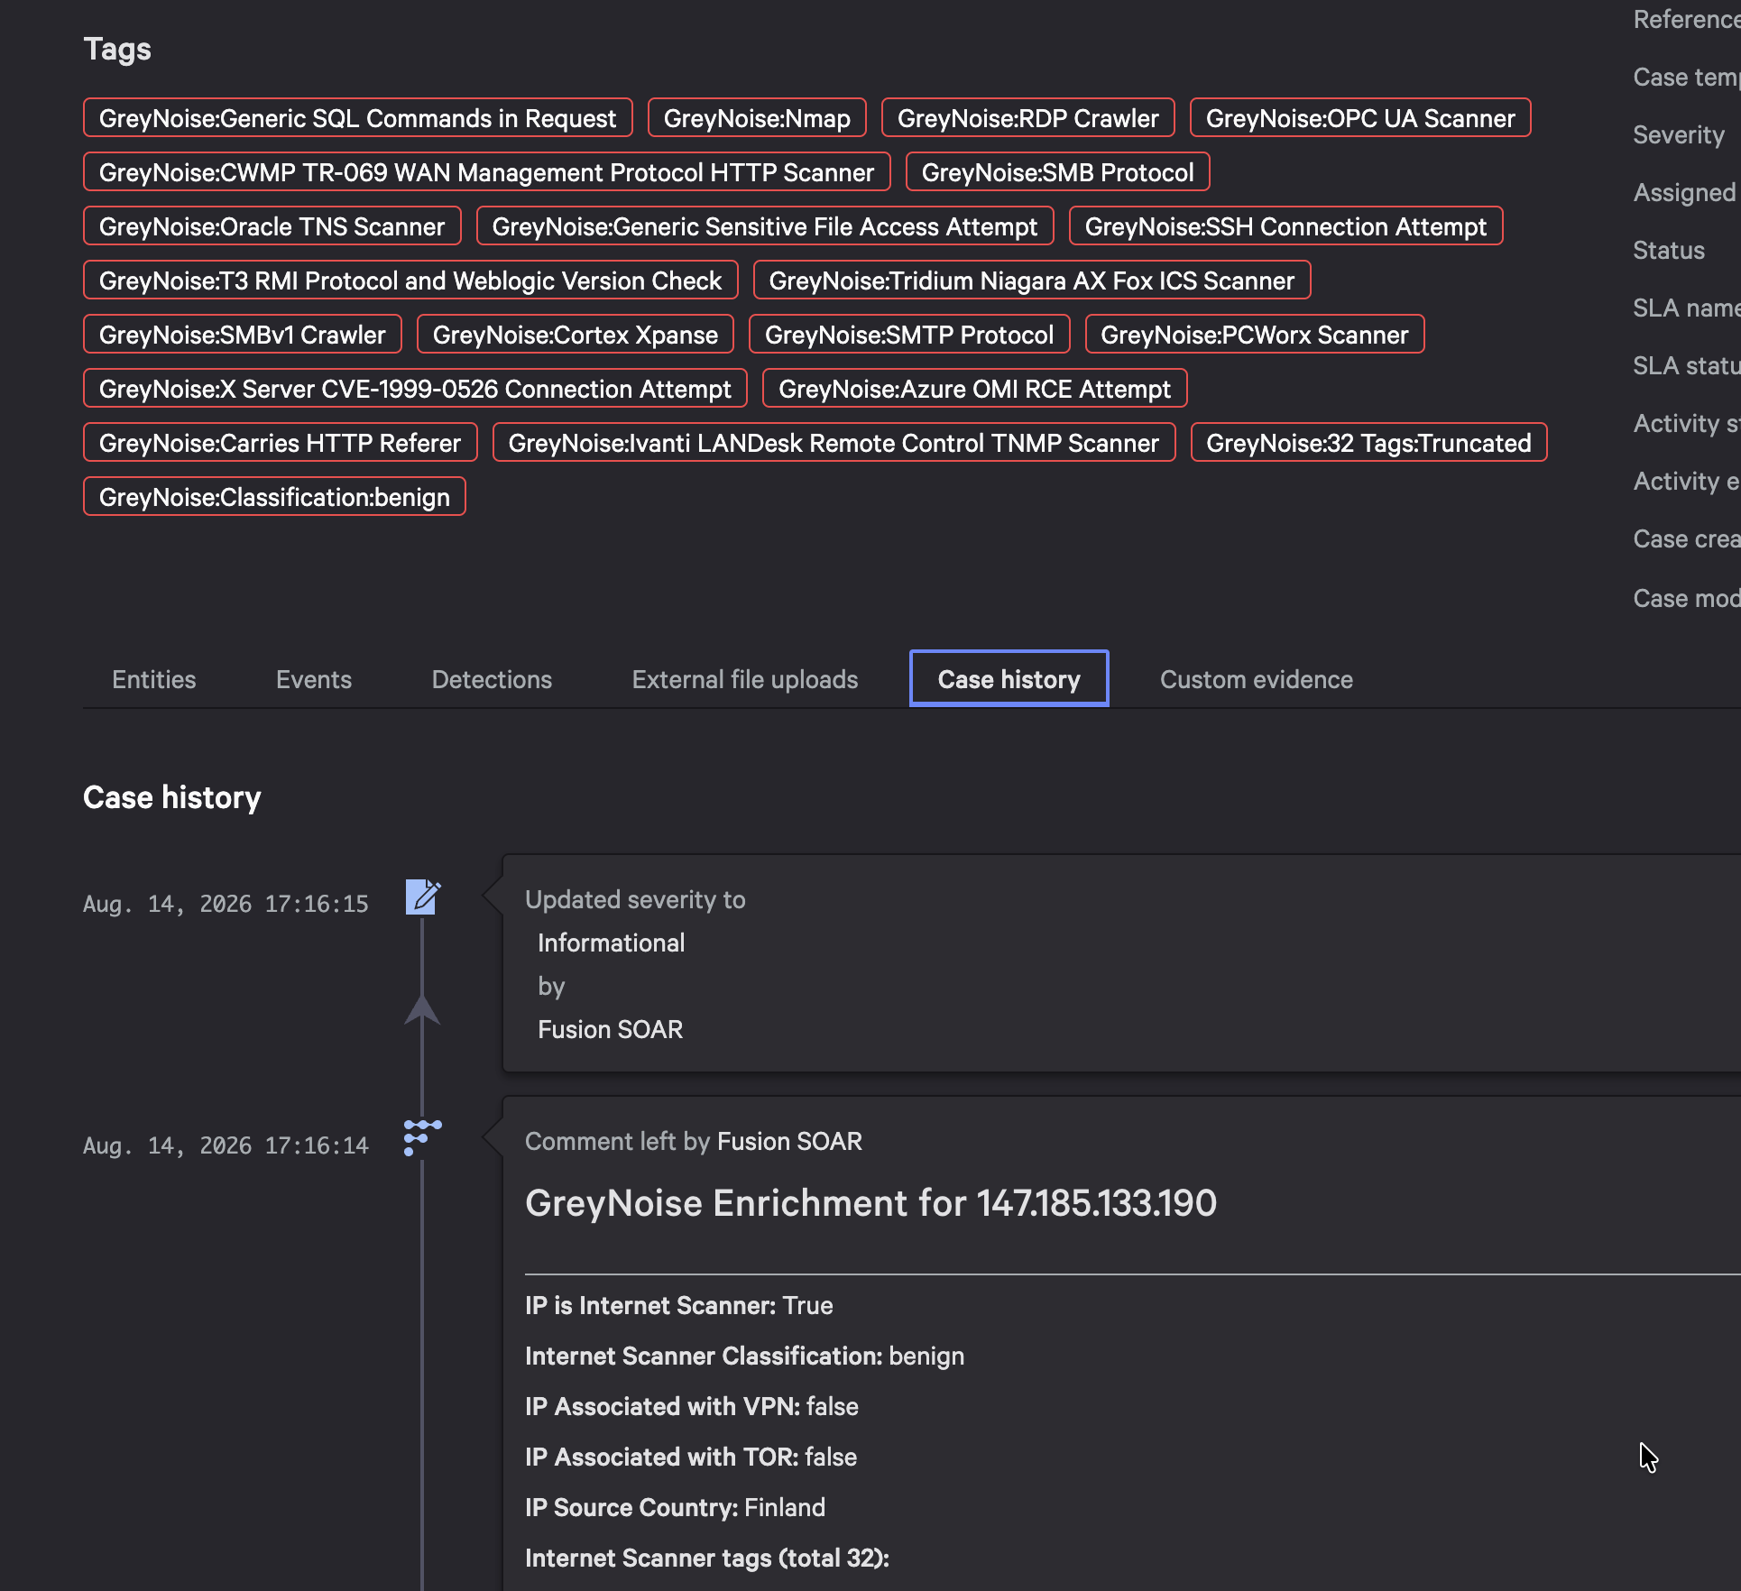Select the GreyNoise:32 Tags:Truncated tag
Viewport: 1741px width, 1591px height.
(1369, 443)
